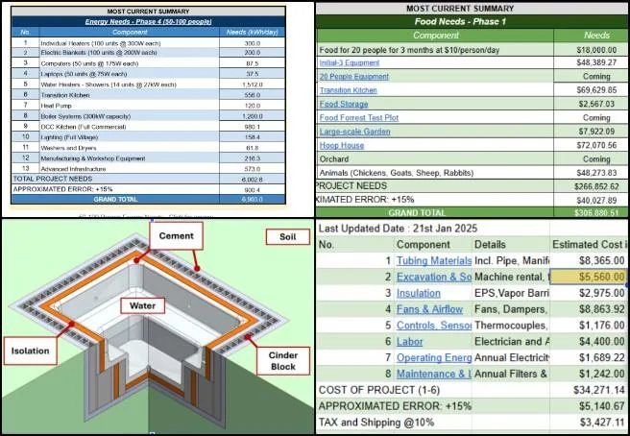The width and height of the screenshot is (630, 436).
Task: Select the Estimated Cost column header
Action: (x=588, y=244)
